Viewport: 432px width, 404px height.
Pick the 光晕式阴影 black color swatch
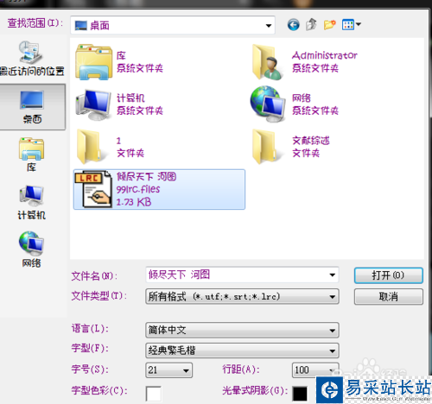(300, 394)
